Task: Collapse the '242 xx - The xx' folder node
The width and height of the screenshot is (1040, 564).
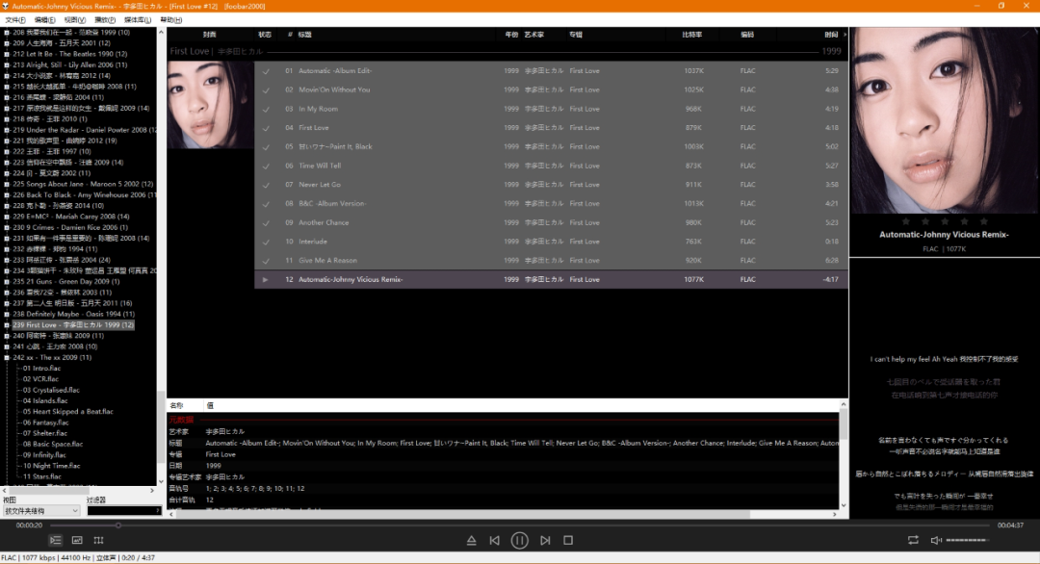Action: 7,358
